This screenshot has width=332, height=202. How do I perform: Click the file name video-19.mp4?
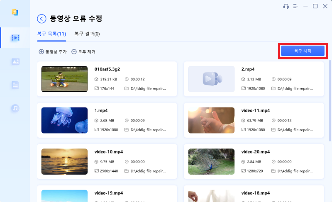point(109,193)
